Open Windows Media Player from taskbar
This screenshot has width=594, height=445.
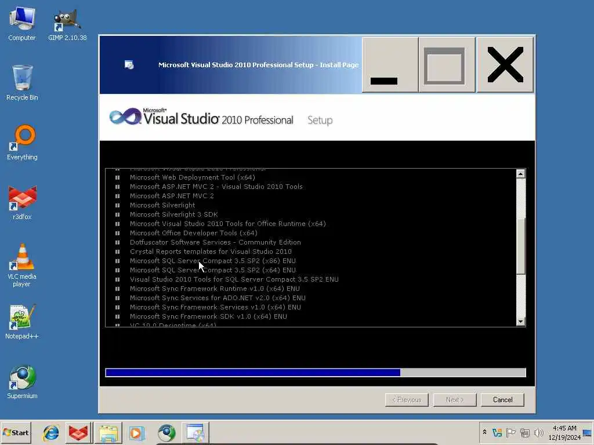(136, 432)
